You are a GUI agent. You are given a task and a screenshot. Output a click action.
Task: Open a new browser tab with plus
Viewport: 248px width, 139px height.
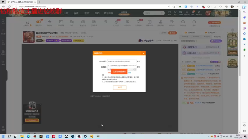[39, 2]
